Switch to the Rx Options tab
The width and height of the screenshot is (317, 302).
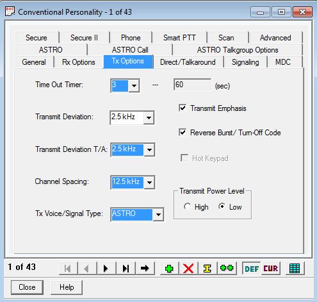click(79, 62)
